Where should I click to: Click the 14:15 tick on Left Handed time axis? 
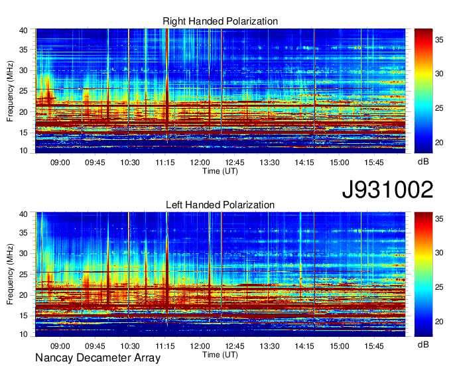click(x=304, y=346)
